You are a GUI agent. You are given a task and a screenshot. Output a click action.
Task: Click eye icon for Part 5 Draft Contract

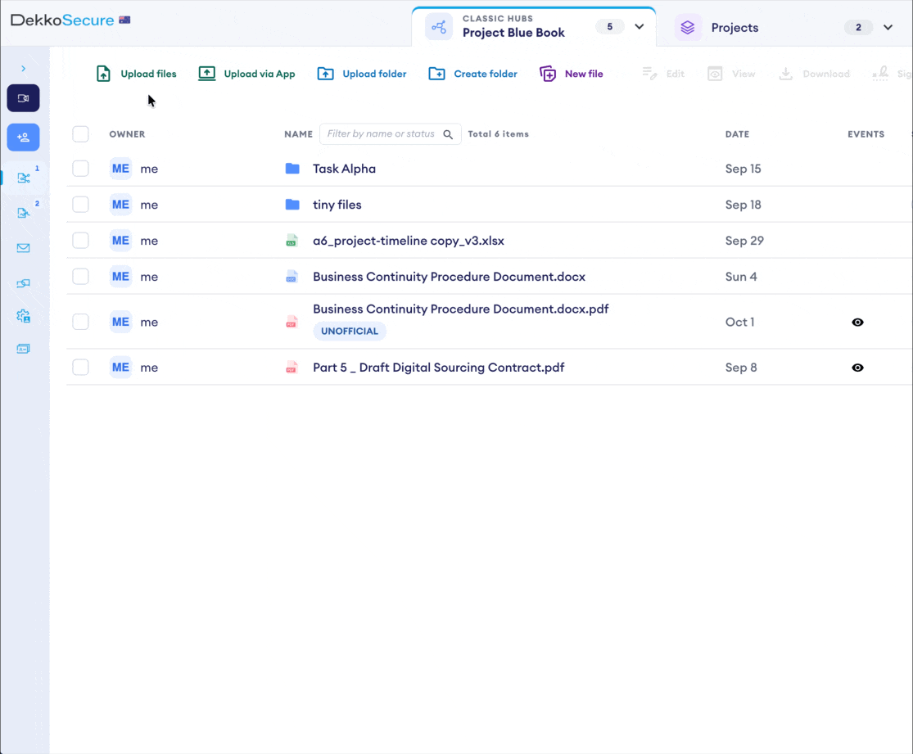pos(857,368)
